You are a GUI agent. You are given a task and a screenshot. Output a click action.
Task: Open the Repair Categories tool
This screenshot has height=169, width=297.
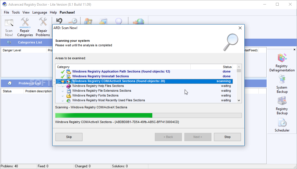[x=25, y=27]
